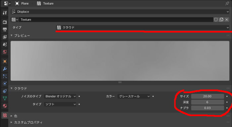Select the Texture properties checker tab
The width and height of the screenshot is (232, 127).
[5, 115]
